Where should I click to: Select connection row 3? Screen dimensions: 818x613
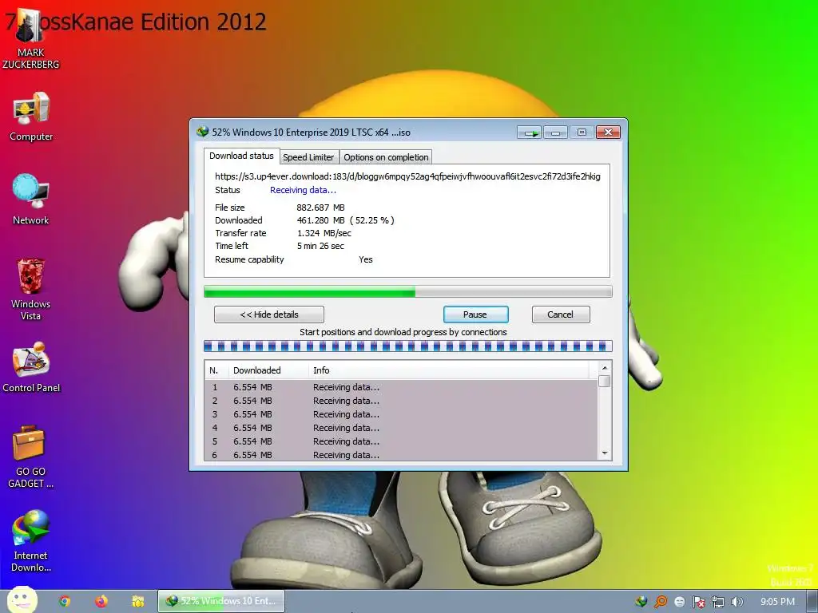point(401,414)
